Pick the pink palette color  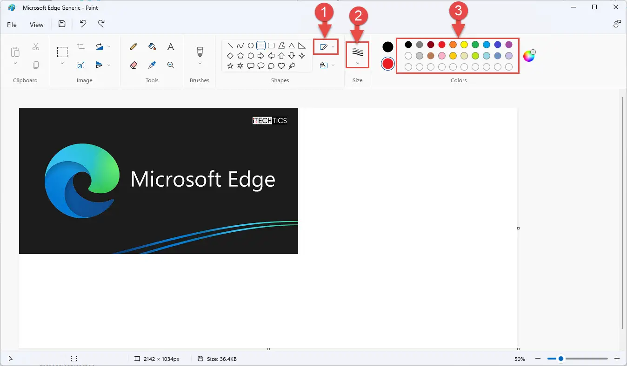[442, 56]
